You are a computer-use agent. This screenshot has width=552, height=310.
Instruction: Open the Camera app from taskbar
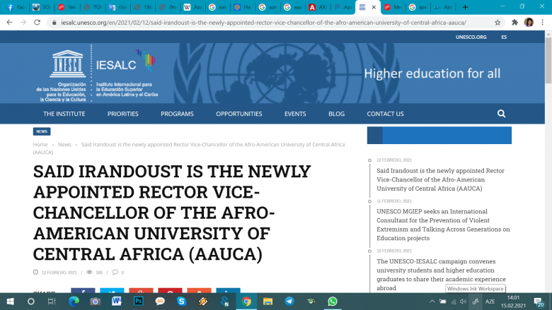click(x=95, y=302)
